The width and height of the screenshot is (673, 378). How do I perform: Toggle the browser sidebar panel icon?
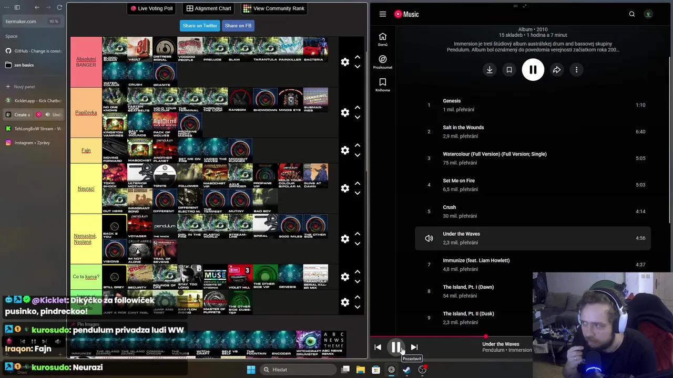click(17, 7)
